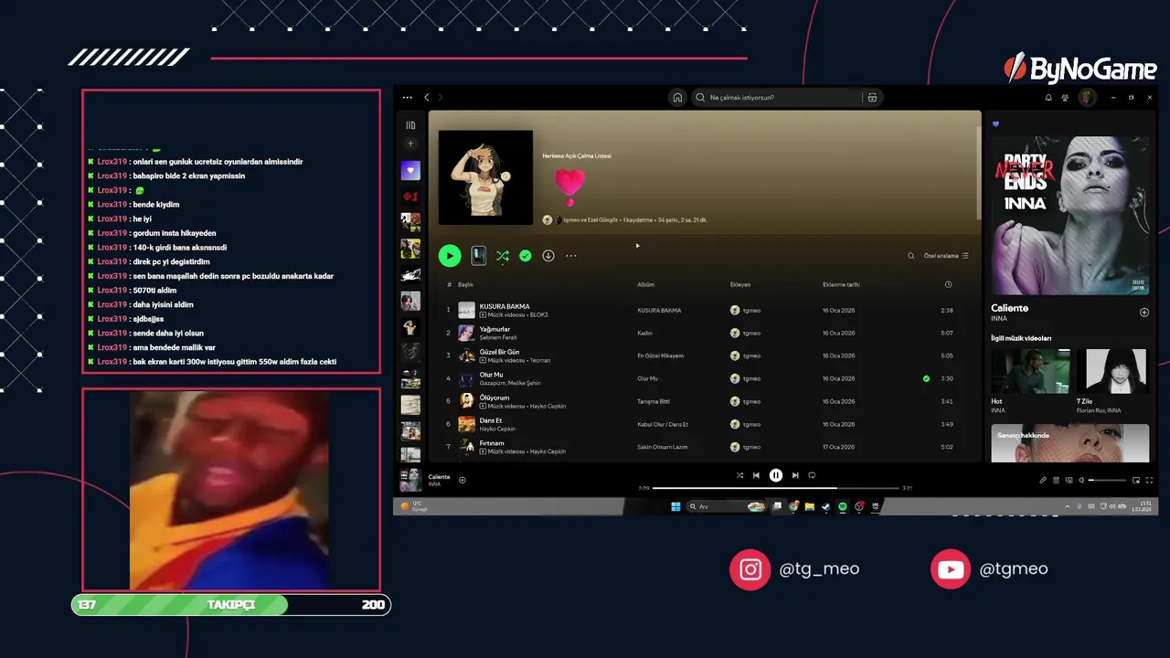Toggle the saved checkmark on 'Olur Mu' row

[926, 378]
